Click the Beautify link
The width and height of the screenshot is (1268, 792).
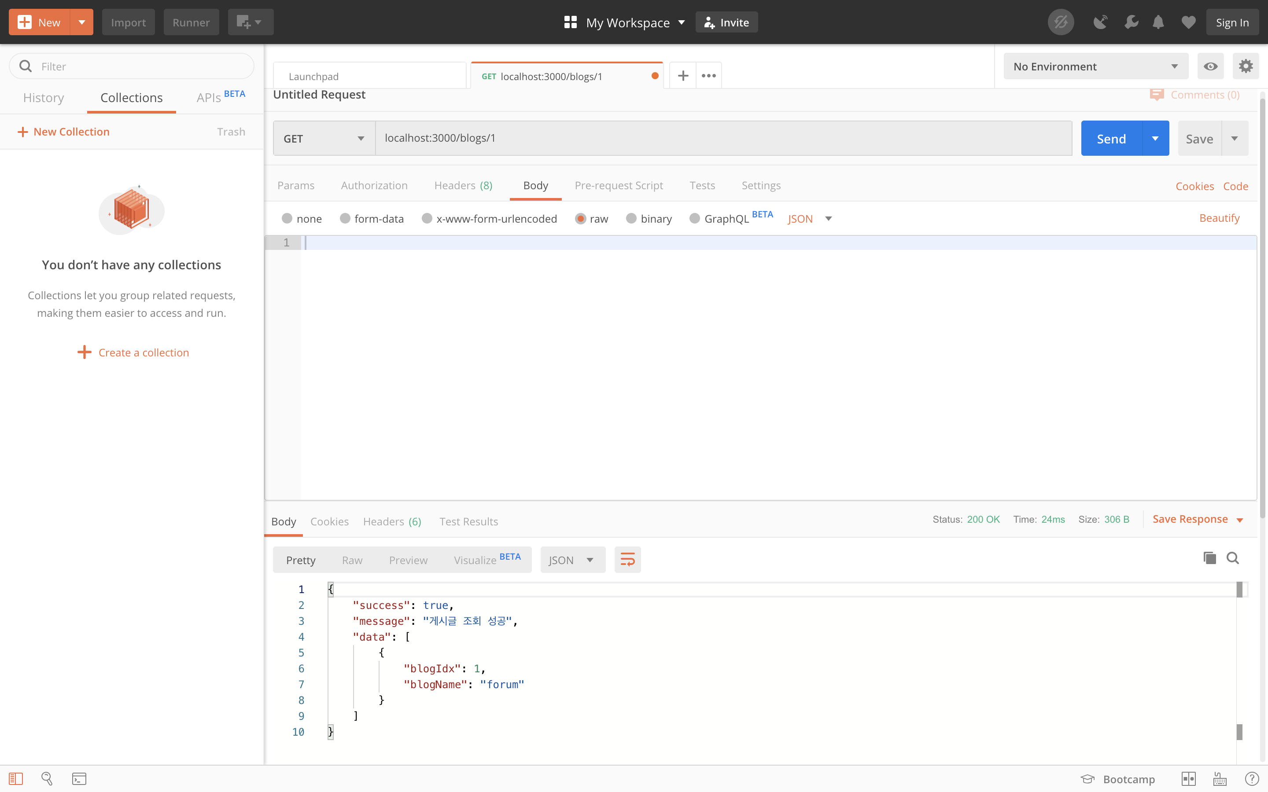point(1219,218)
